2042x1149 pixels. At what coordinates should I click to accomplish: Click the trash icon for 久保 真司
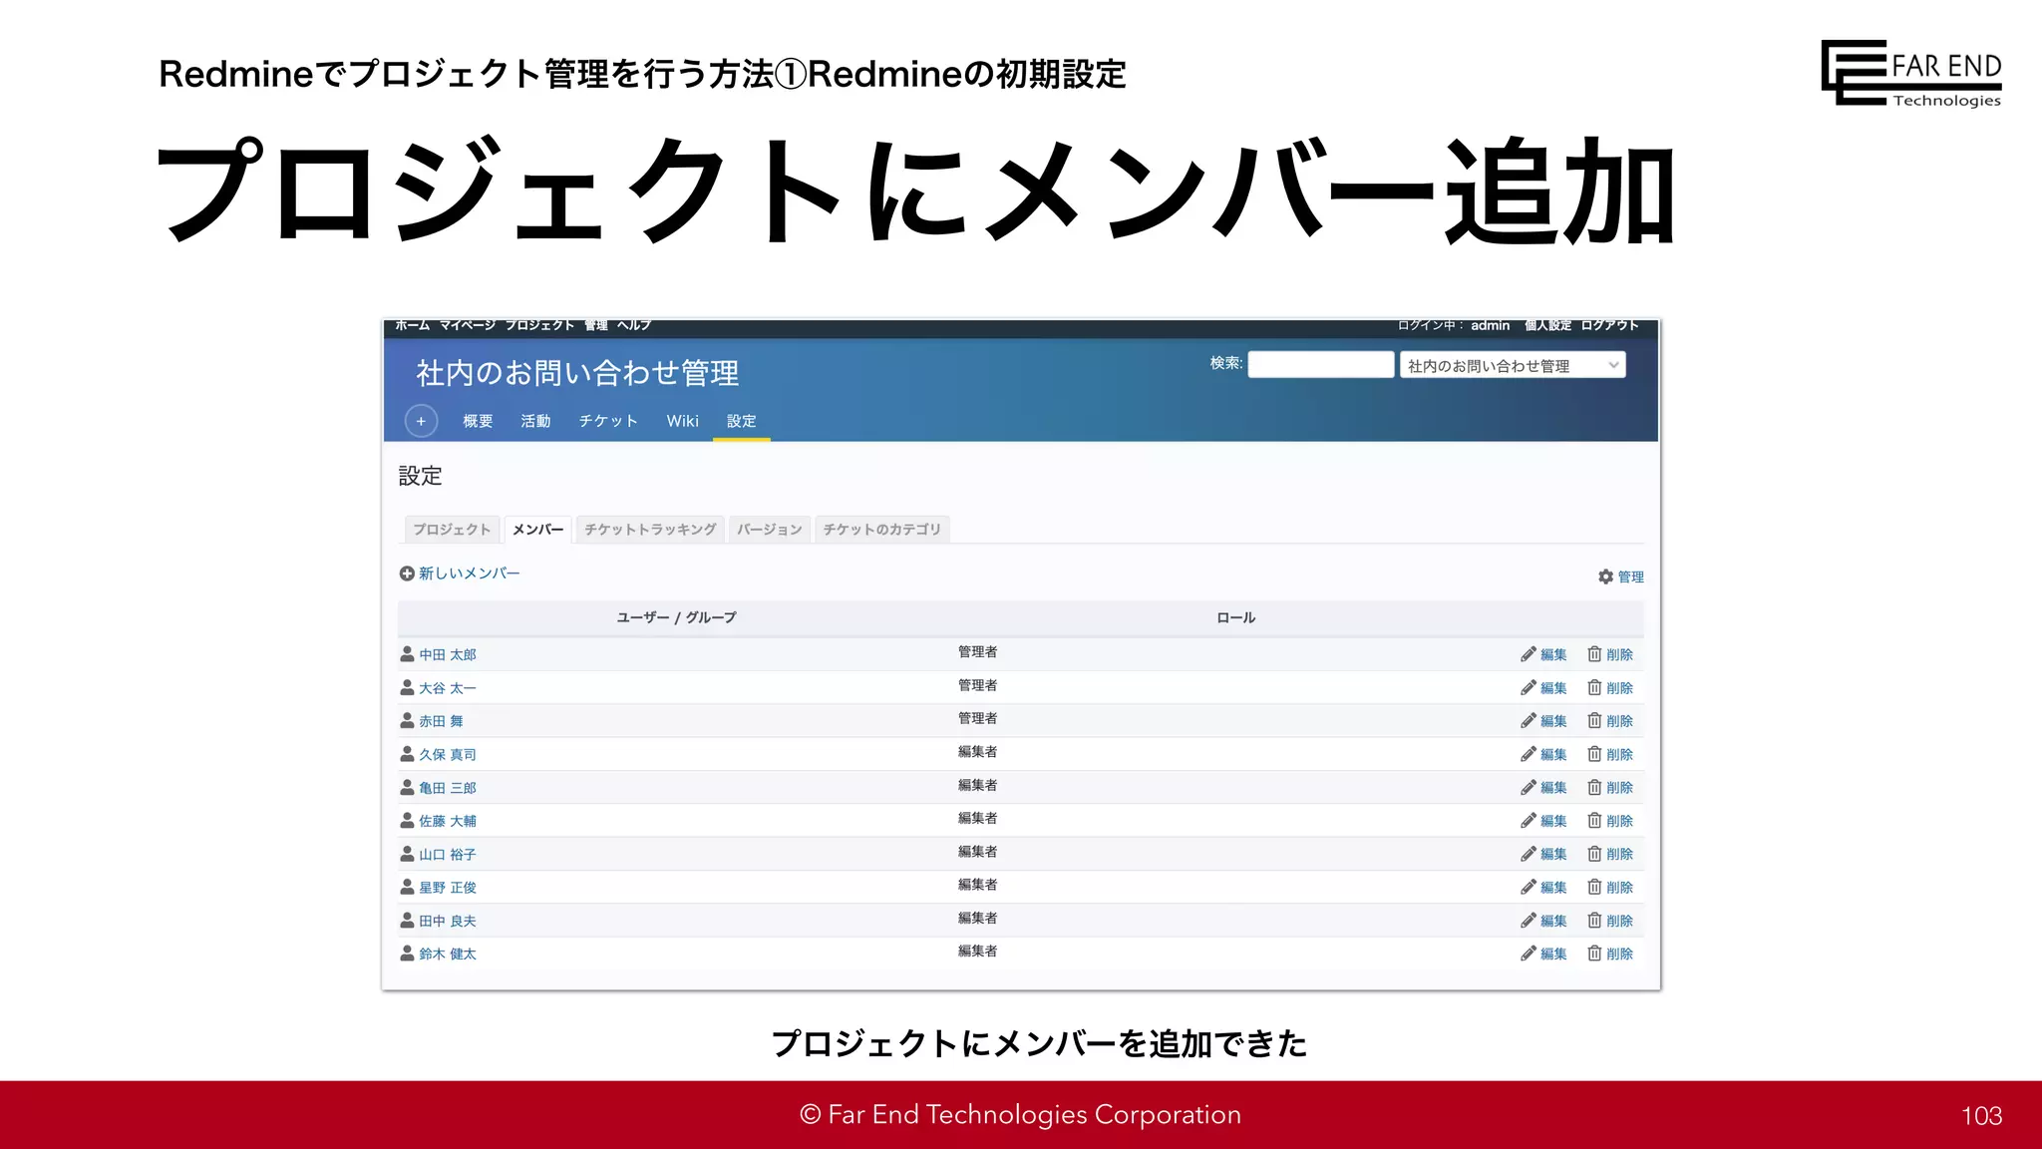[1594, 754]
